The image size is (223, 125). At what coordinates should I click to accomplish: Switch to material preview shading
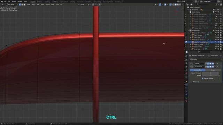(178, 5)
